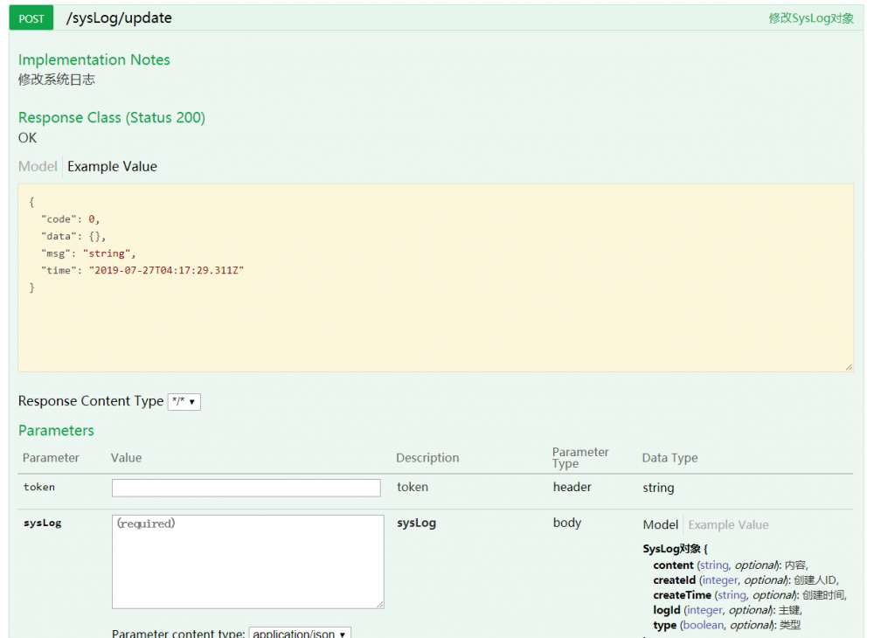Viewport: 874px width, 638px height.
Task: Open the Response Content Type dropdown
Action: [x=184, y=402]
